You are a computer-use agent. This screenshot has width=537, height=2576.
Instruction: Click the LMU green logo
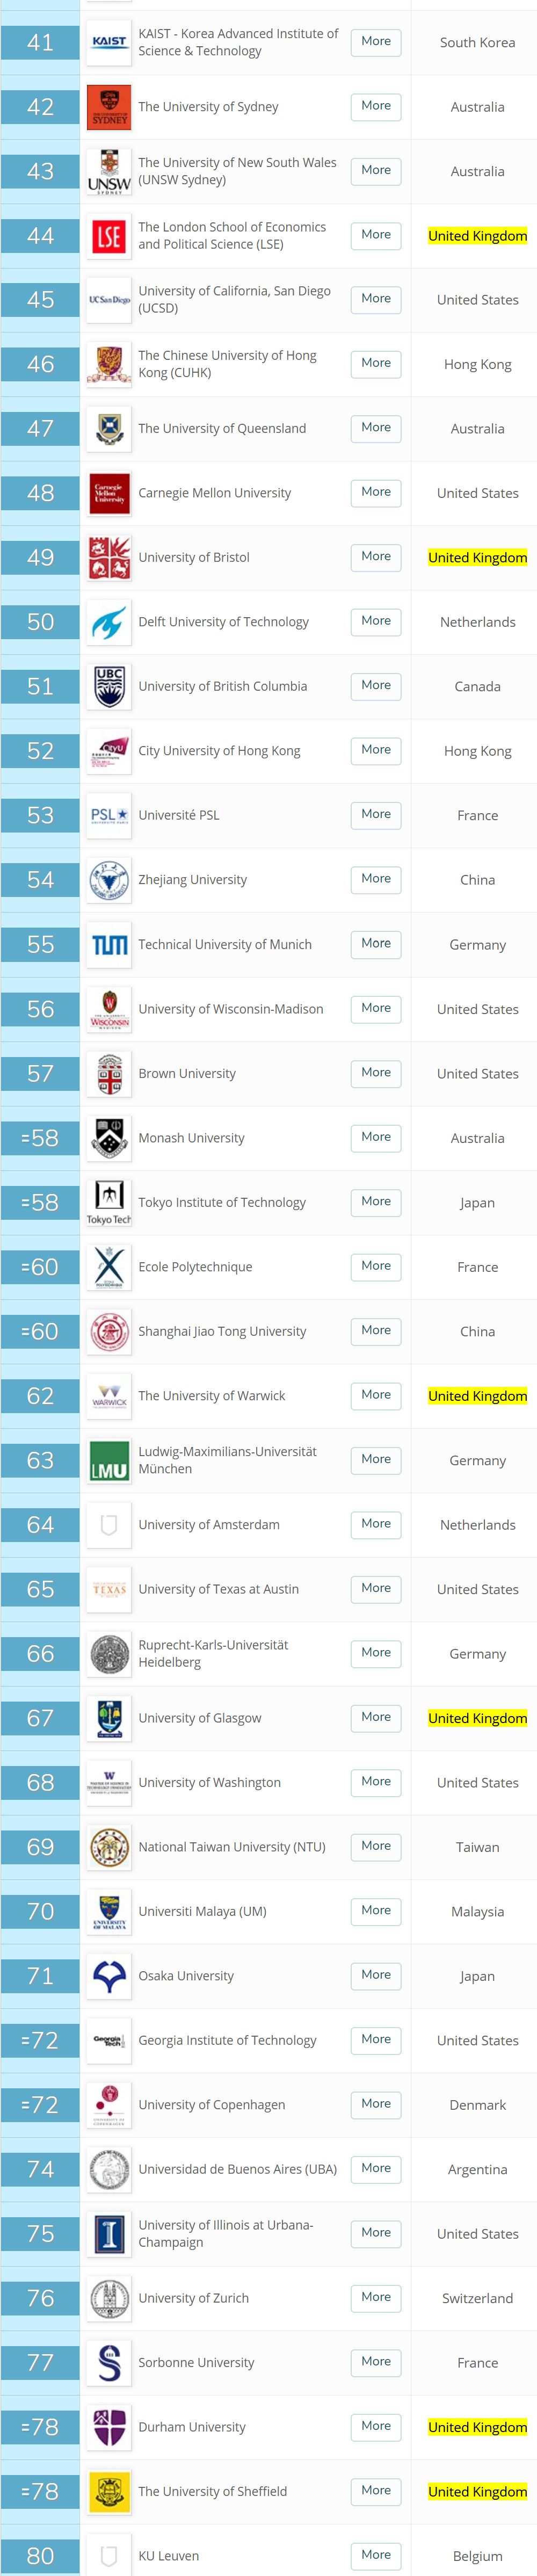pos(109,1460)
